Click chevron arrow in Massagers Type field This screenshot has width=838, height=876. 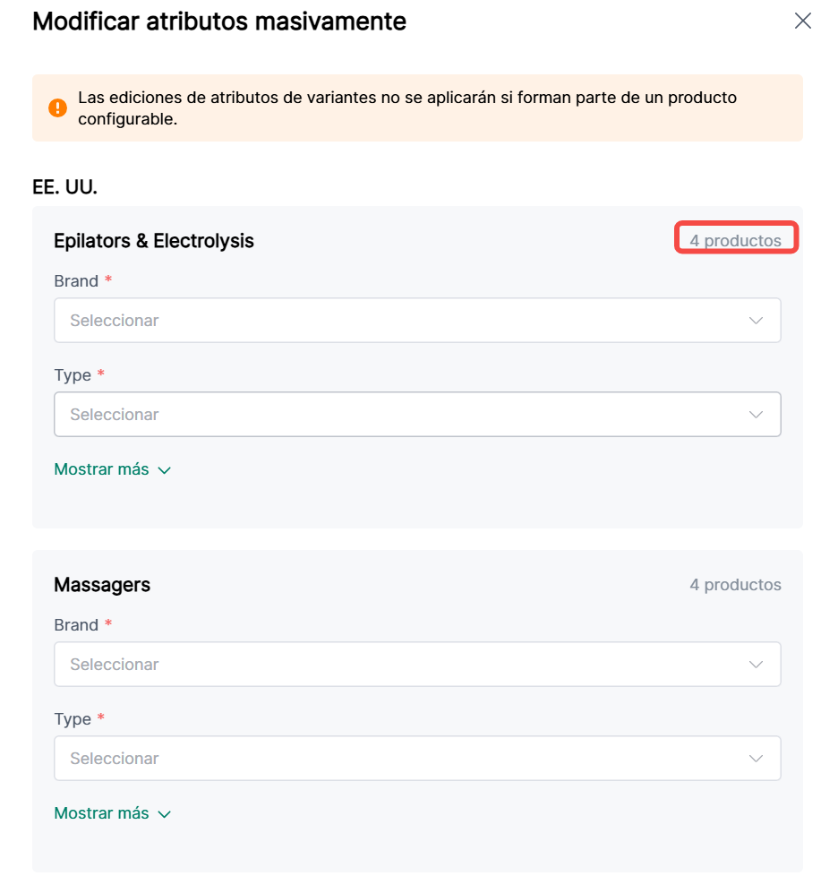coord(756,759)
